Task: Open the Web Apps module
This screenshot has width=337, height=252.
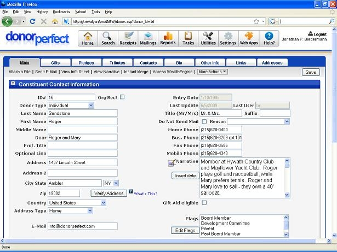Action: (x=248, y=38)
